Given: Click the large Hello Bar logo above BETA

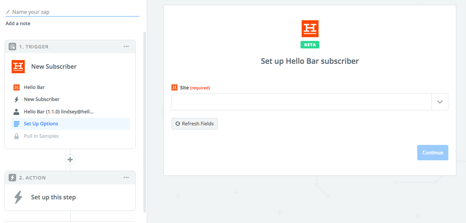Looking at the screenshot, I should 310,29.
